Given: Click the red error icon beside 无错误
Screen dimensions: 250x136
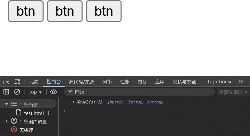Looking at the screenshot, I should (14, 129).
